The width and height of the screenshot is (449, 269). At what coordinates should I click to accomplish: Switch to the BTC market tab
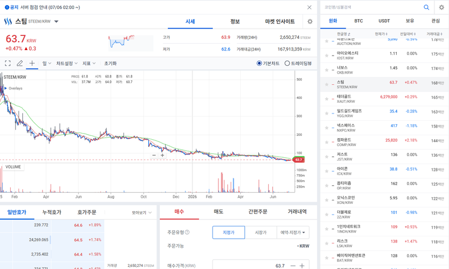click(x=359, y=21)
